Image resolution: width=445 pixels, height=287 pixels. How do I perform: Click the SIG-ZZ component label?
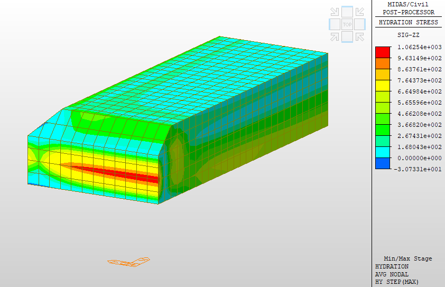pos(408,34)
